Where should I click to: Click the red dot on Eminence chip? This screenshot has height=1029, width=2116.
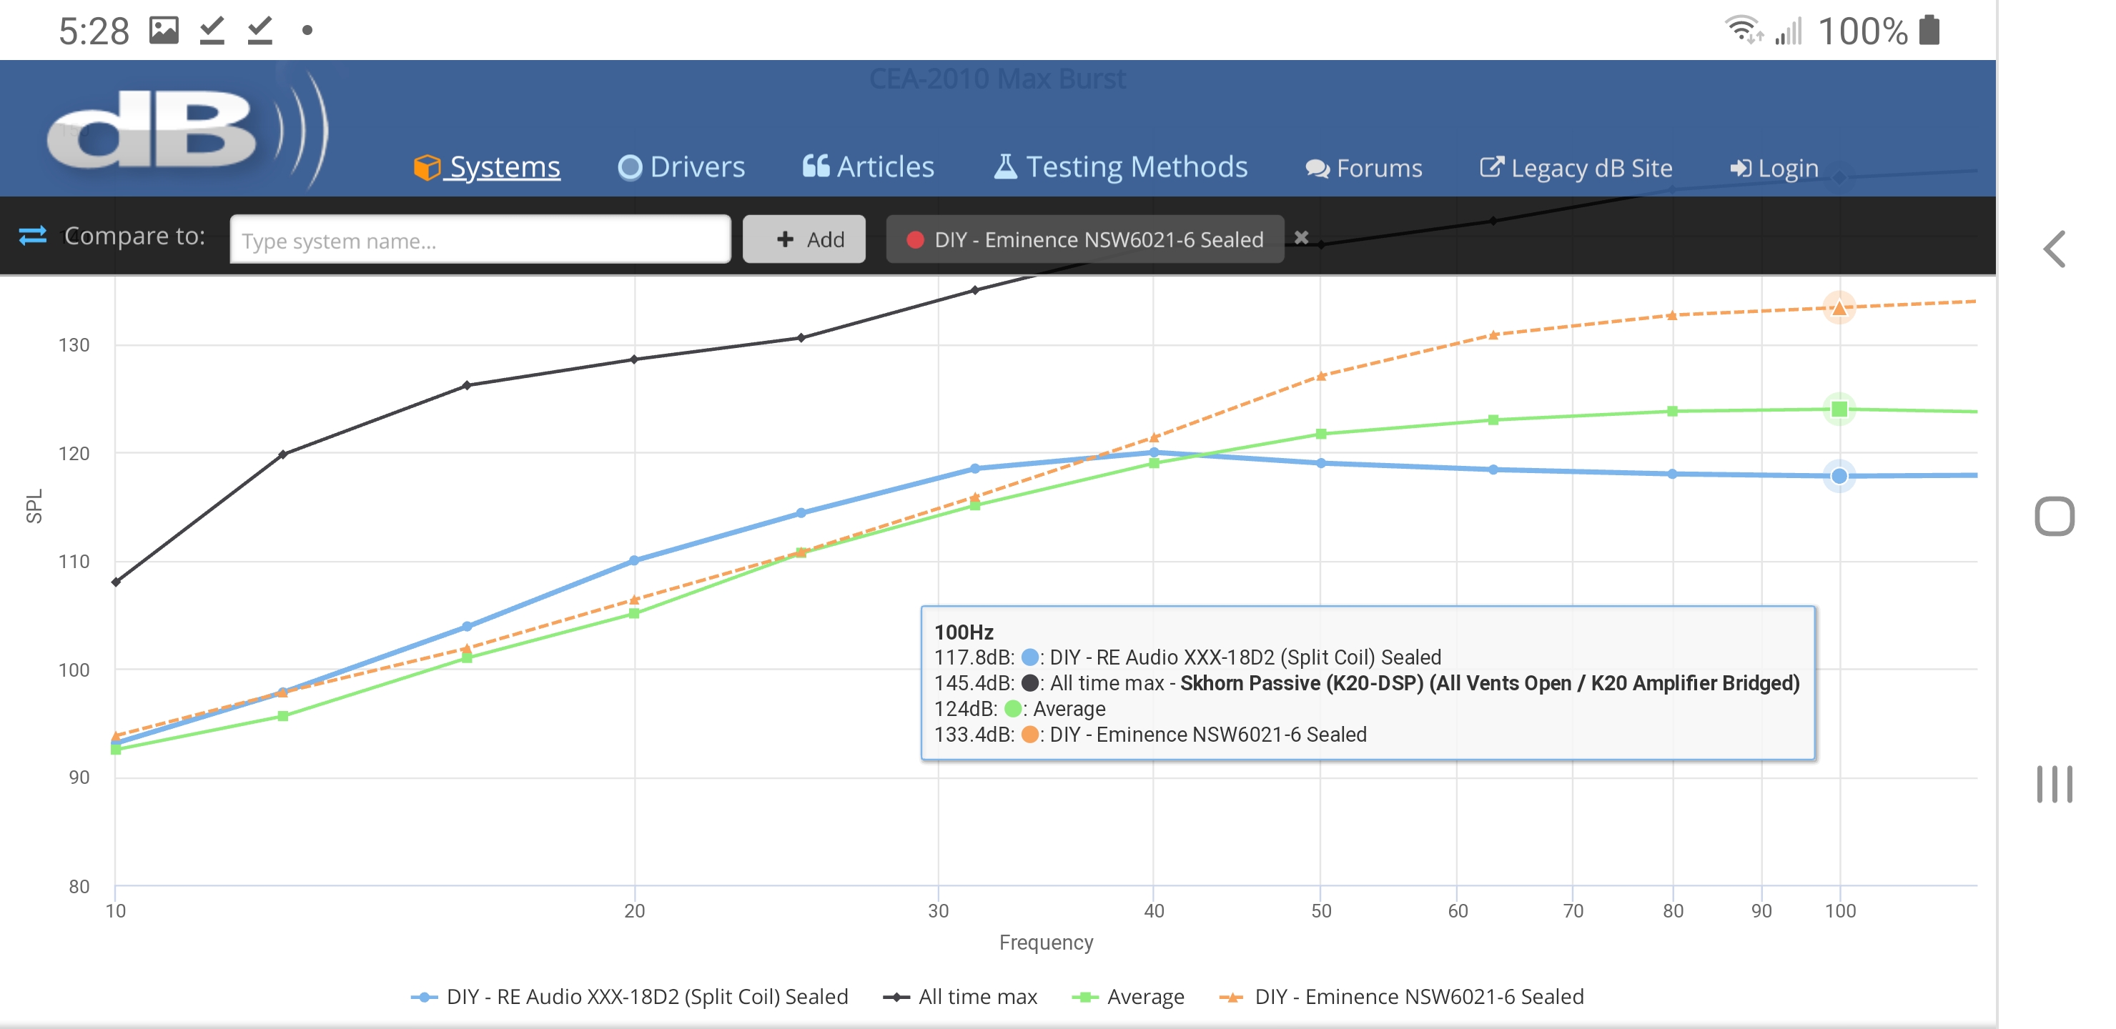tap(915, 240)
